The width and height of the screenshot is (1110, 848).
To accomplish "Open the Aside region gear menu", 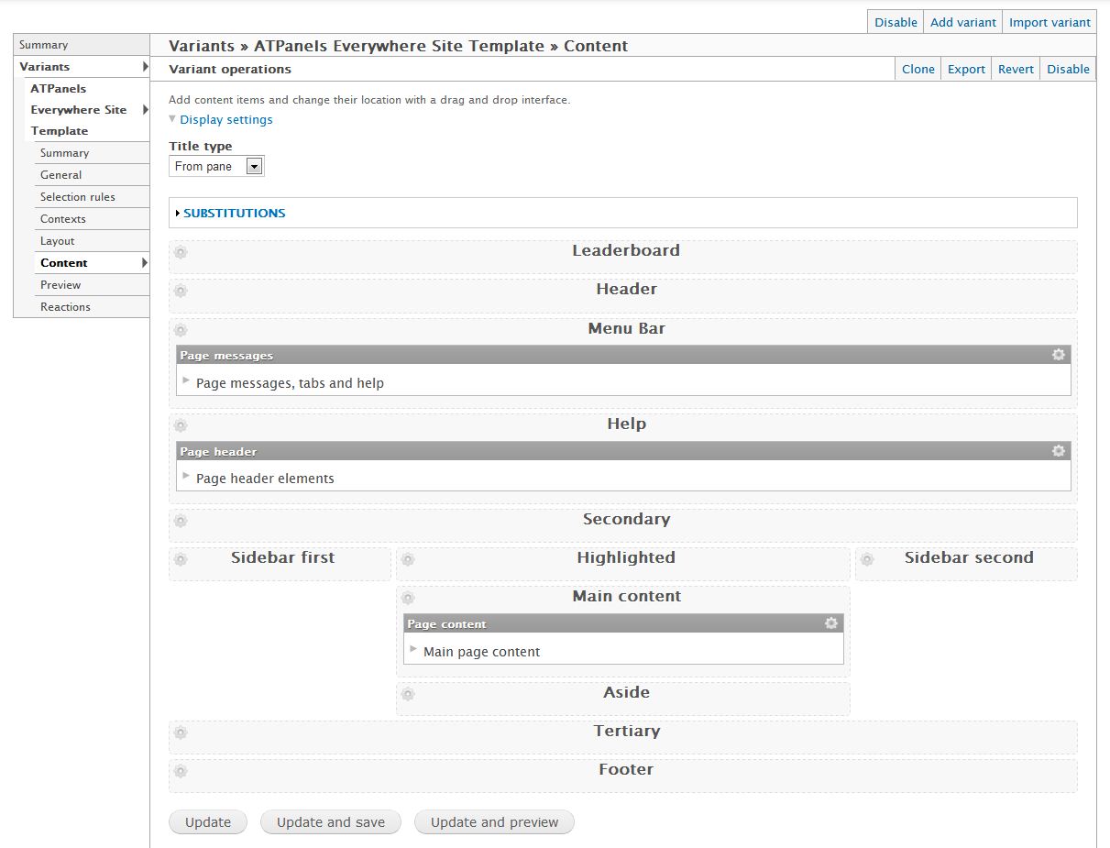I will click(x=408, y=694).
